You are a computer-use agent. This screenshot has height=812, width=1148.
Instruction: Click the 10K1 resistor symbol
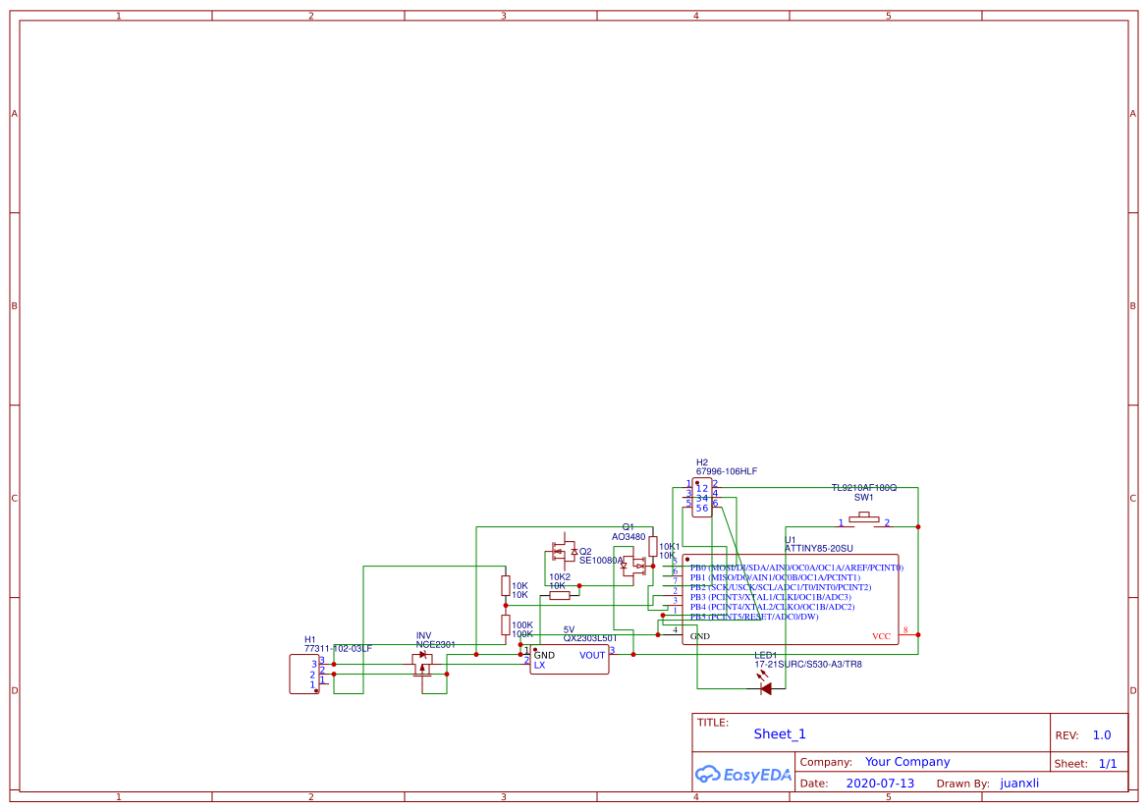pyautogui.click(x=652, y=546)
